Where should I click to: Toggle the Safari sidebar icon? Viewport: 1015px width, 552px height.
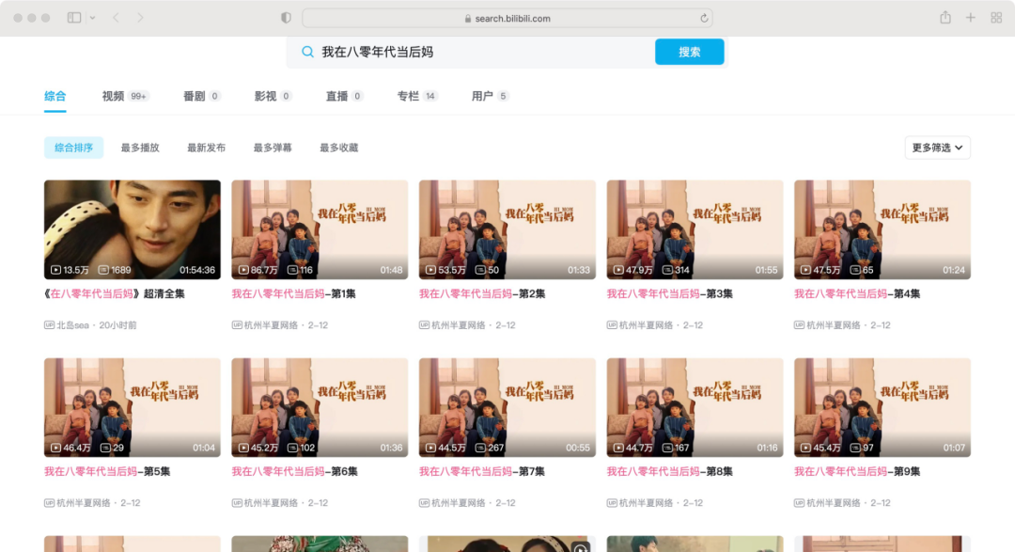pos(74,18)
